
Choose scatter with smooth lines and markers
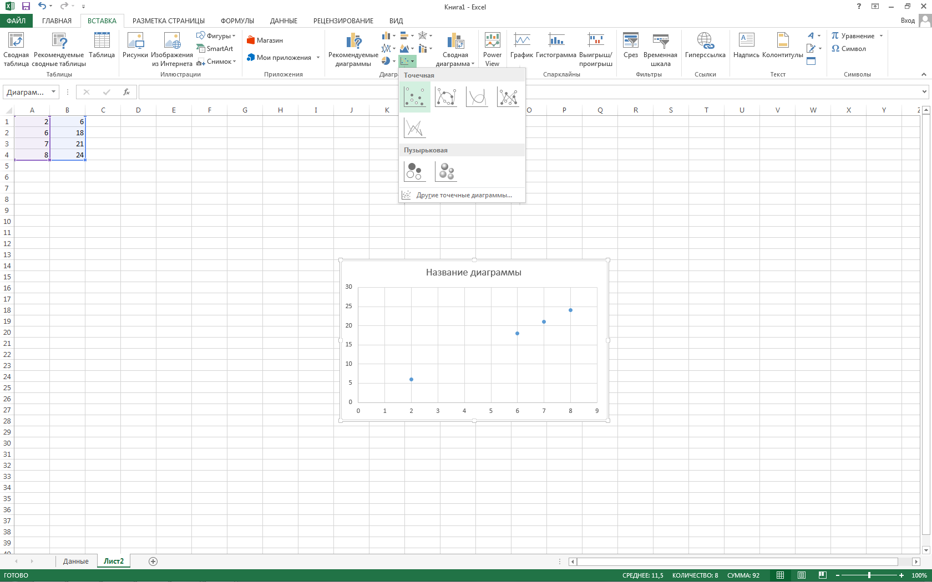[x=446, y=98]
